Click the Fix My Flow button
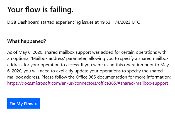 tap(23, 103)
